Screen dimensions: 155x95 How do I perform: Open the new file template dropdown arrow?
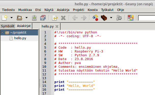point(12,18)
